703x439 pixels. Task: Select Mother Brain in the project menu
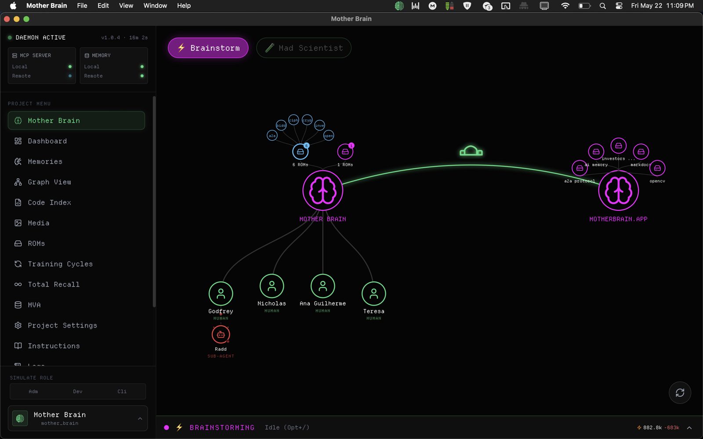[76, 120]
